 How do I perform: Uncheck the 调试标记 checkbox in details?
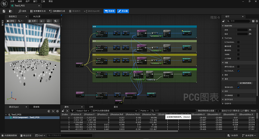(238, 87)
